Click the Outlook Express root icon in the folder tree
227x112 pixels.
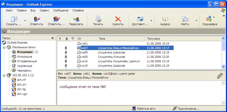4,43
